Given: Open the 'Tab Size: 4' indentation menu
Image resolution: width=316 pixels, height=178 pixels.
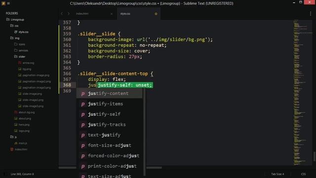Looking at the screenshot, I should point(277,174).
